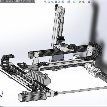Select the Zoom to Area tool
The width and height of the screenshot is (107, 107).
tap(49, 2)
